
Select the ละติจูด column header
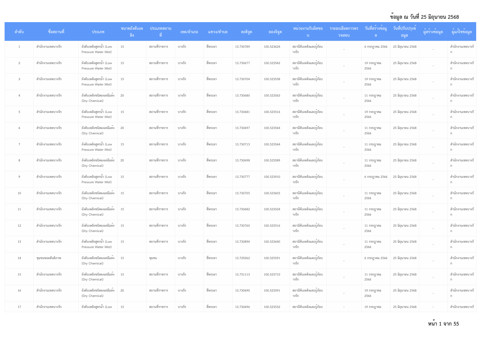[247, 32]
